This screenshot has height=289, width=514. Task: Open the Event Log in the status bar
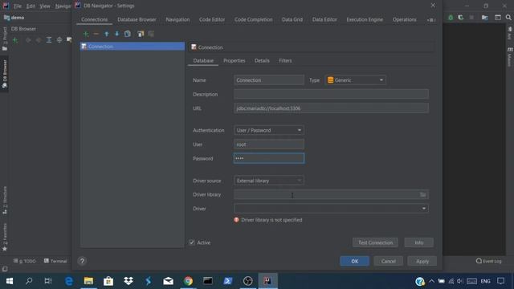(x=489, y=261)
